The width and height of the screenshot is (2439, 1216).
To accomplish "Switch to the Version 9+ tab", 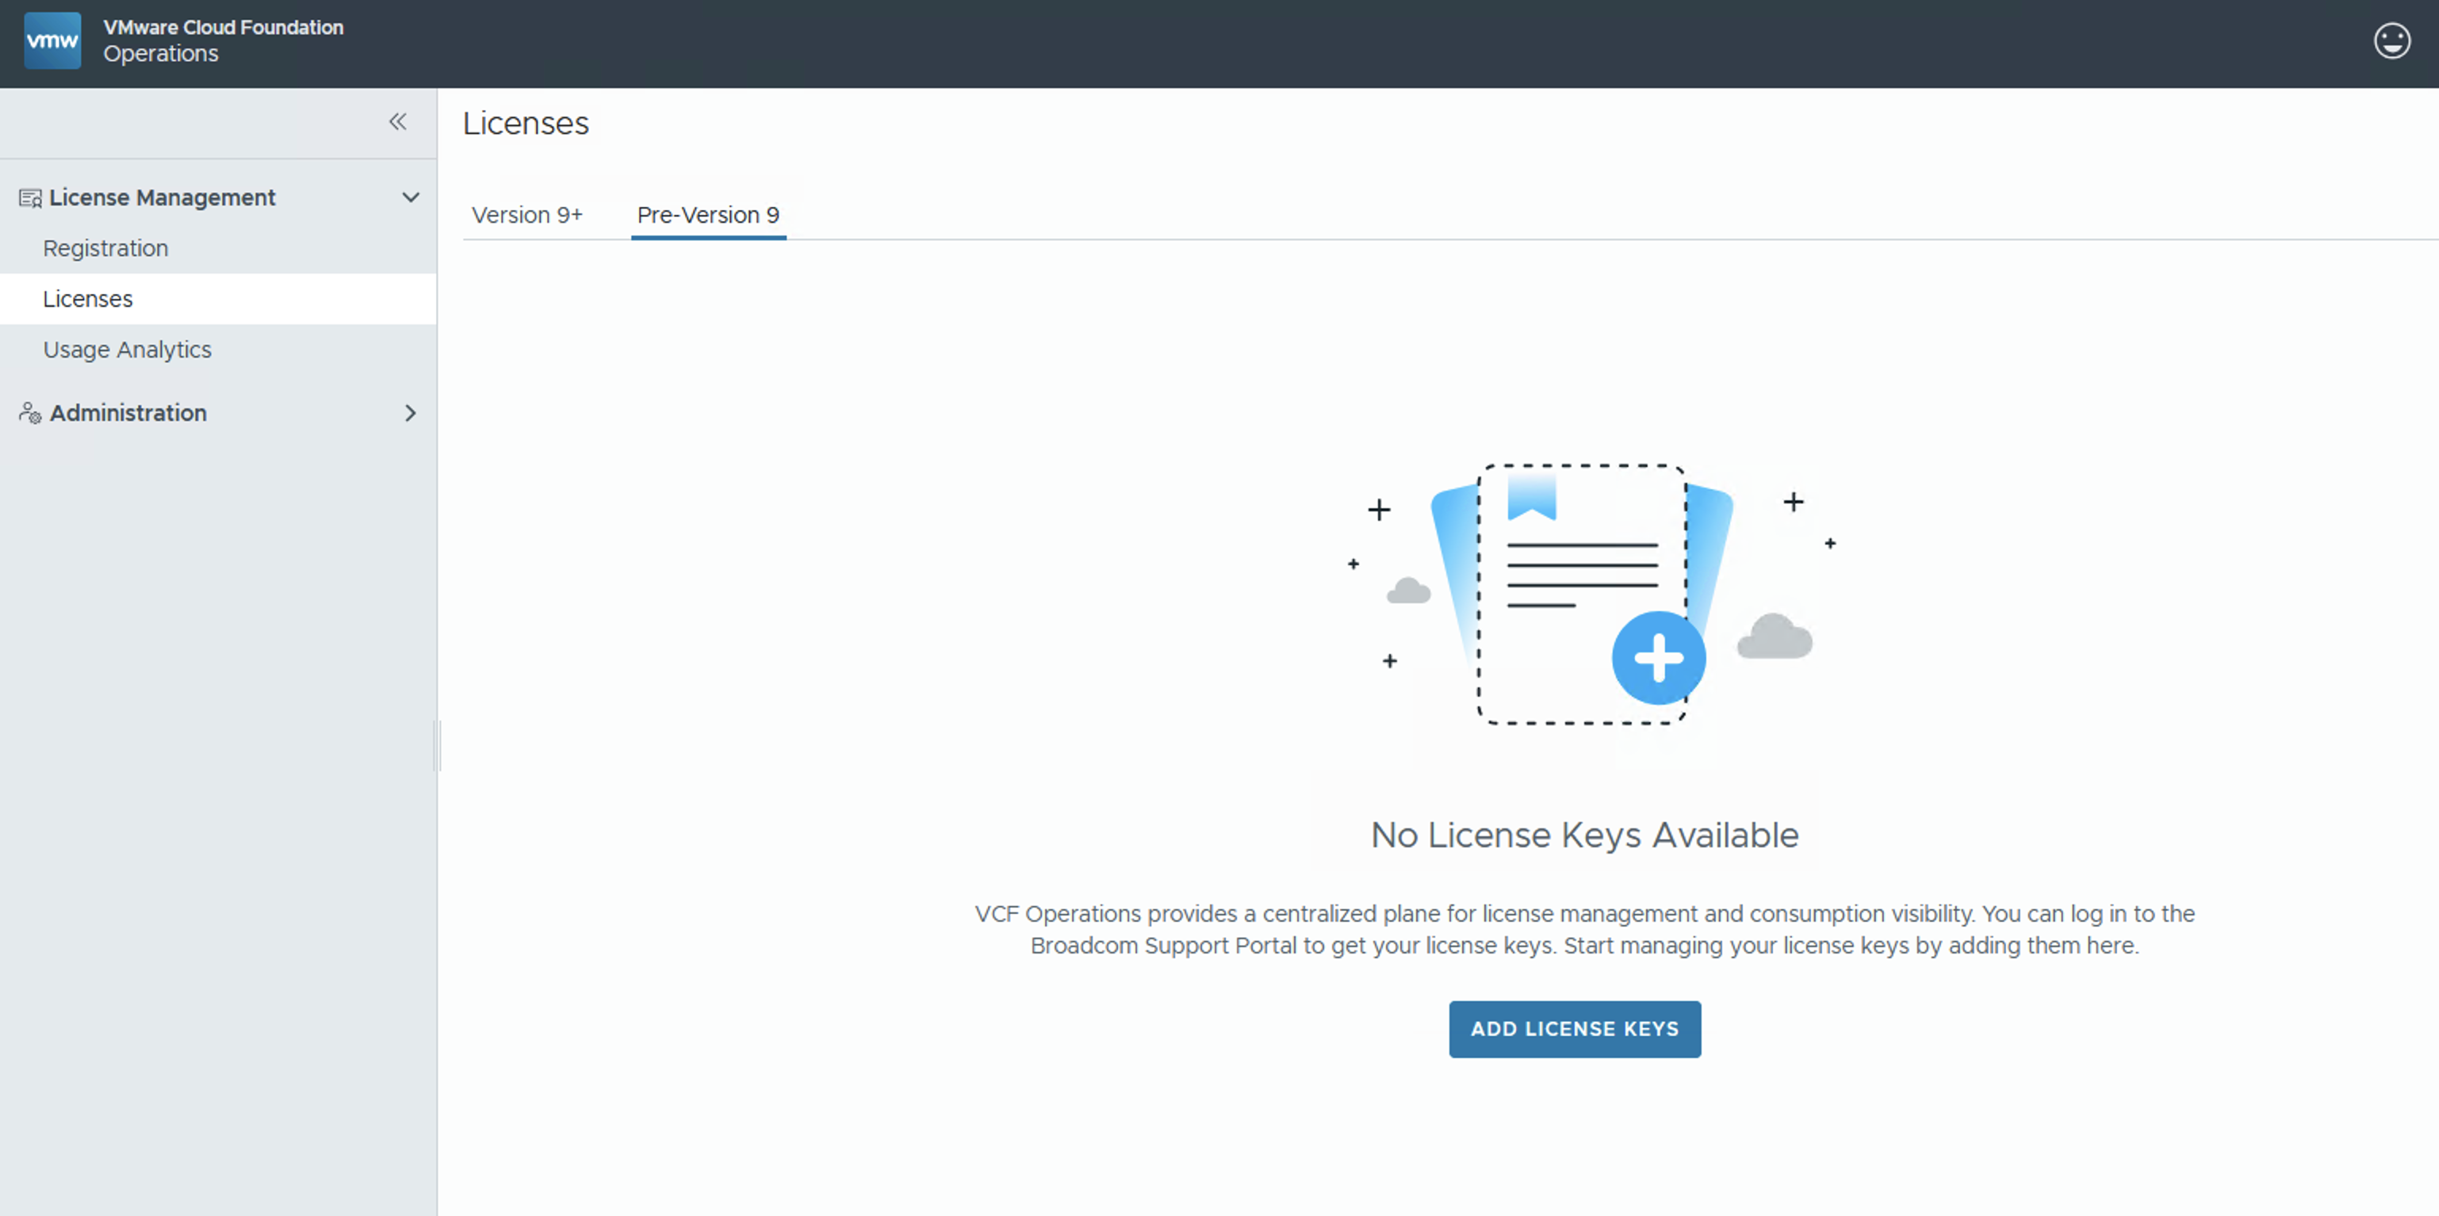I will [x=527, y=216].
